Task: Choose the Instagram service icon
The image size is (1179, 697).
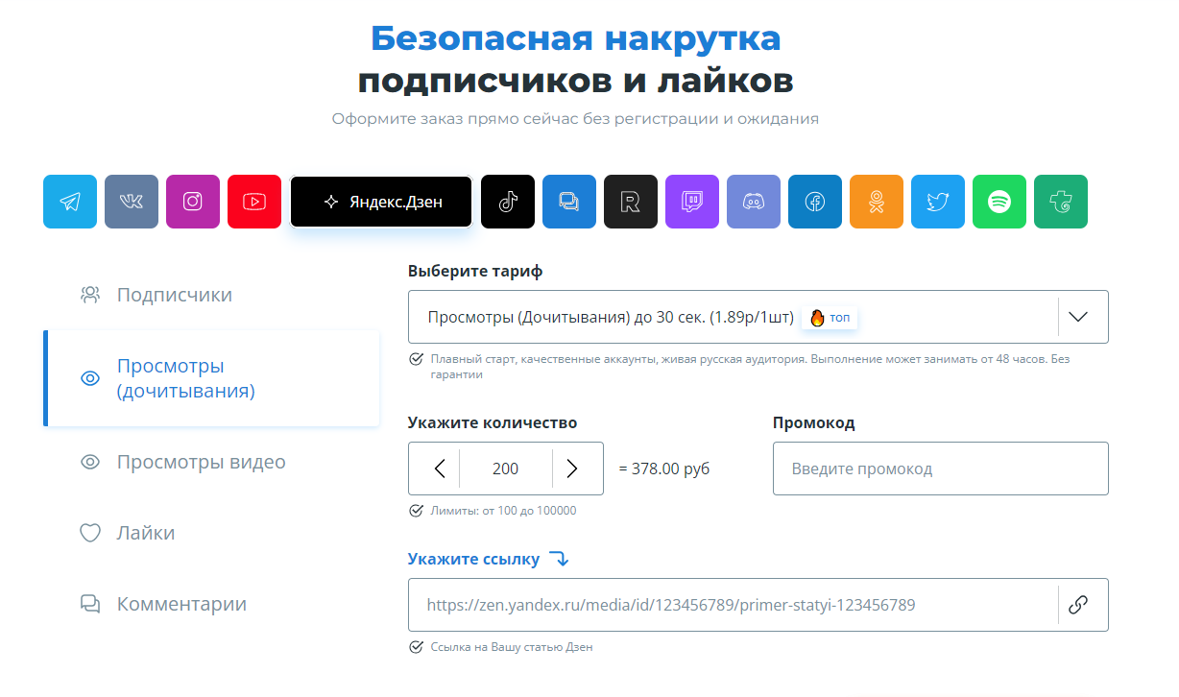Action: pos(193,202)
